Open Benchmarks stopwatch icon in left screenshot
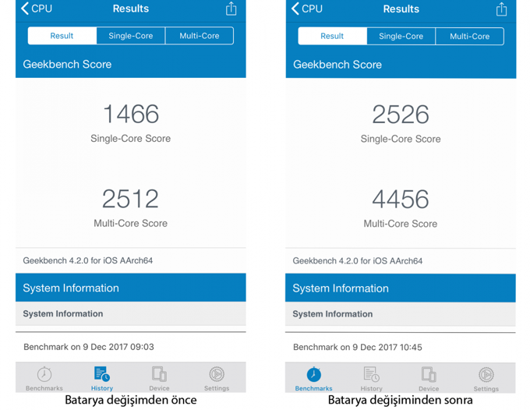Viewport: 530px width, 410px height. tap(44, 375)
